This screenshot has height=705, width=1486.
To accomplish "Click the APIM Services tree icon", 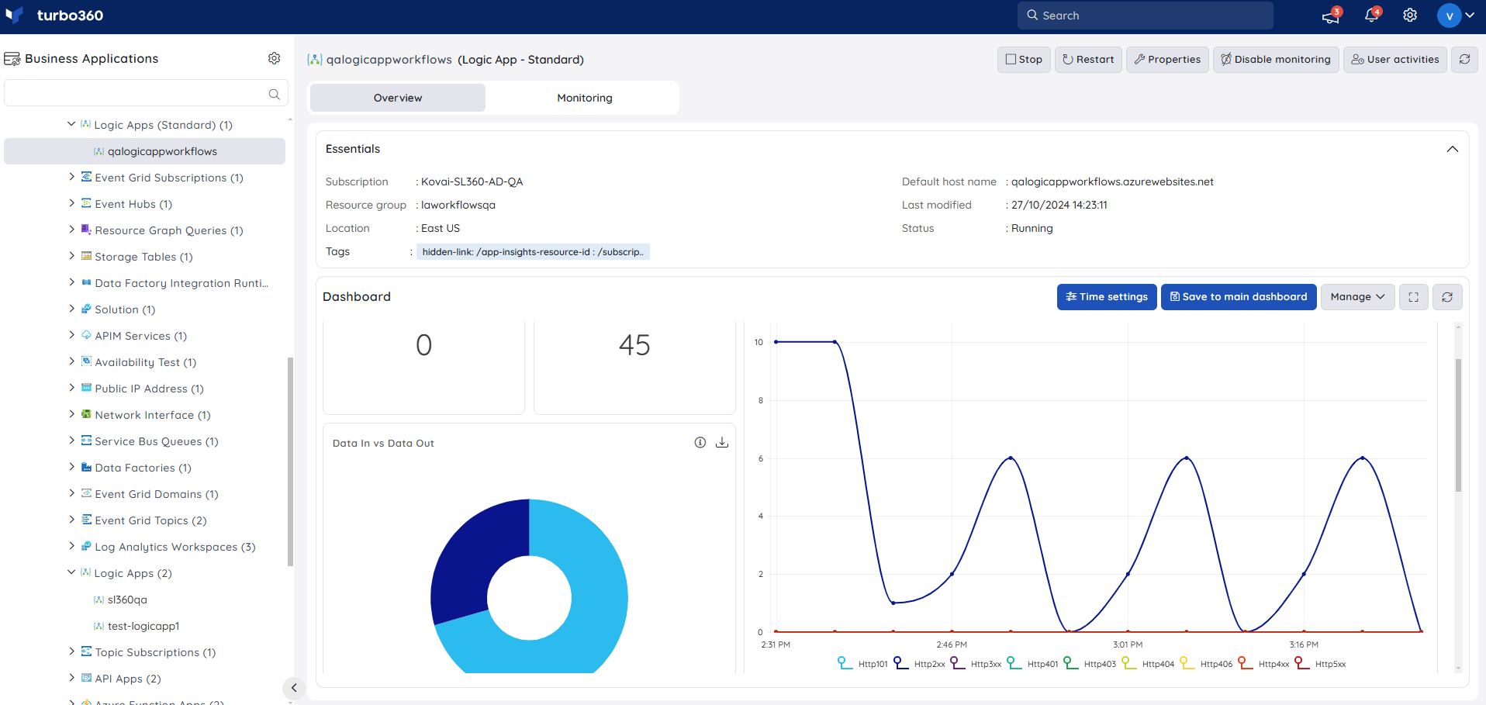I will coord(86,335).
